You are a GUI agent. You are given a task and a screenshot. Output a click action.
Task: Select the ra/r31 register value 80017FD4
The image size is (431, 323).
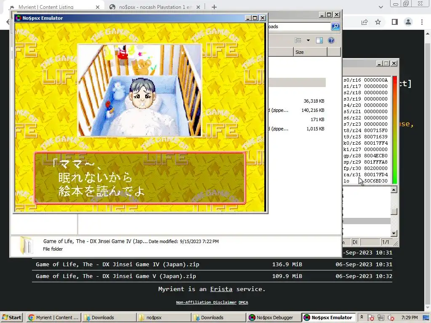click(x=376, y=175)
